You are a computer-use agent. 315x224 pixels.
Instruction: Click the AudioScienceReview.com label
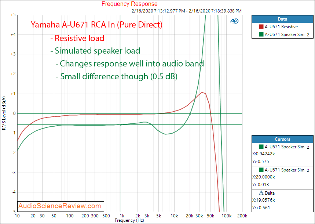click(x=60, y=206)
